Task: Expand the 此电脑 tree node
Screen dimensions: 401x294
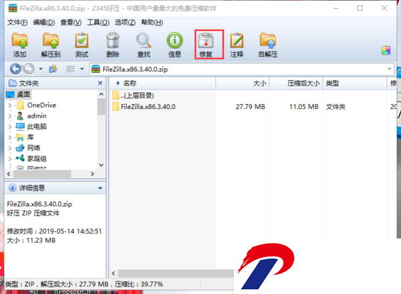Action: click(x=10, y=127)
